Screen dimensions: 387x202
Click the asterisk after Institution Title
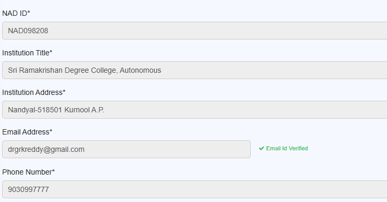(x=51, y=52)
